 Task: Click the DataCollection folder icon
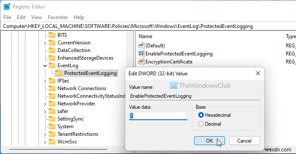coord(52,50)
